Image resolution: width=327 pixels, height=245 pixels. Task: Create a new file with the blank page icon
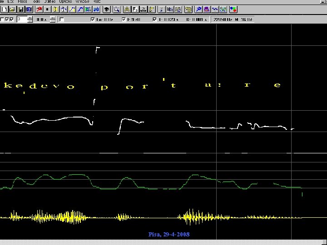click(x=5, y=10)
